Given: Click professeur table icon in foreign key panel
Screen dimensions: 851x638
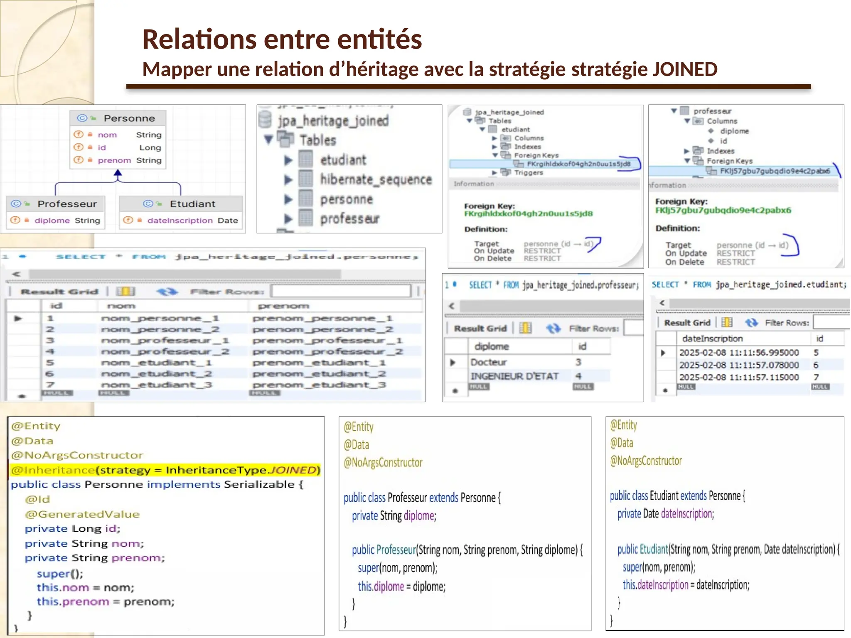Looking at the screenshot, I should [x=685, y=111].
